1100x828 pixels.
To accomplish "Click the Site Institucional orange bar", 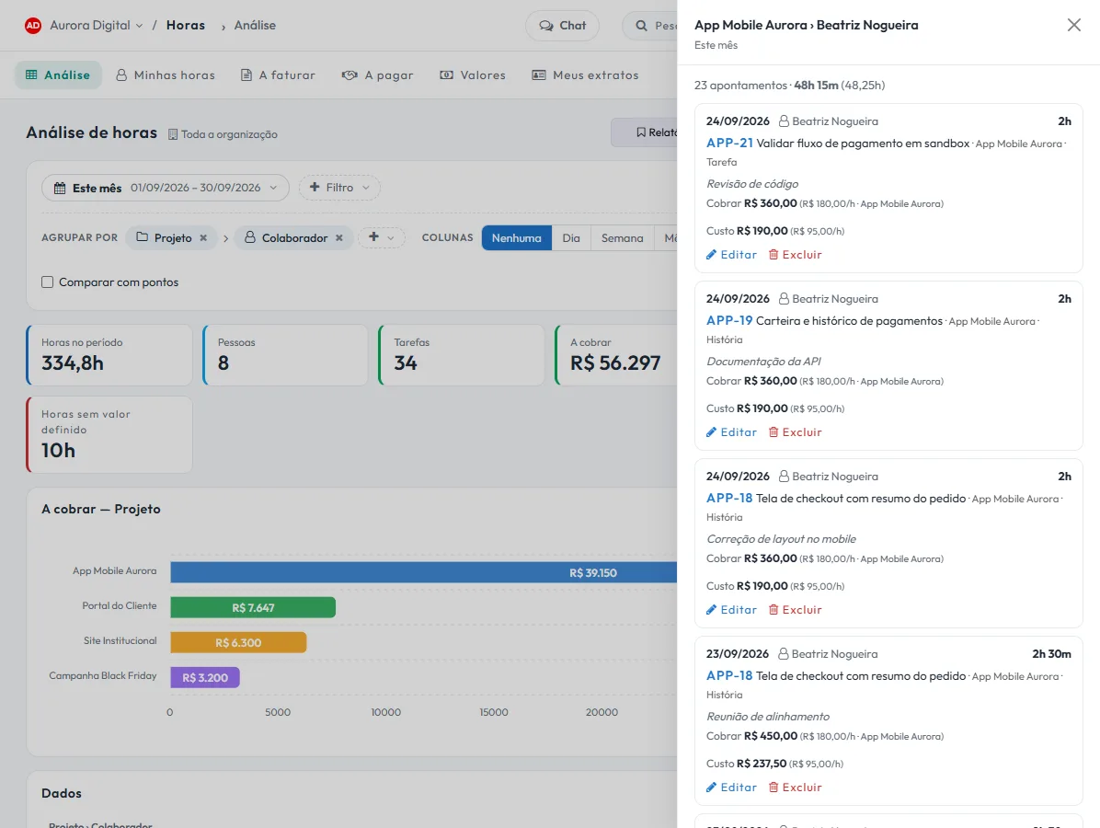I will [238, 642].
